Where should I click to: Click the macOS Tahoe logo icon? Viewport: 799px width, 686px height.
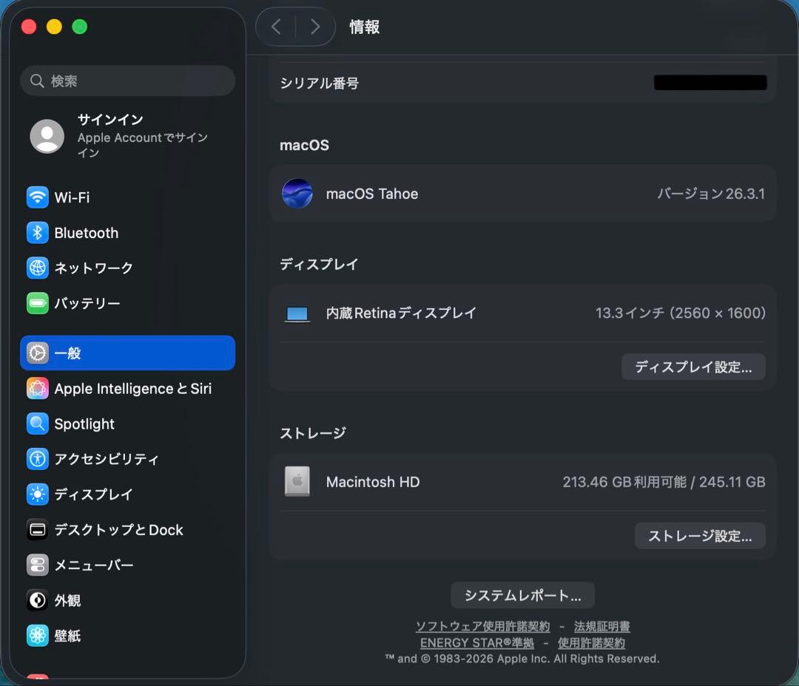[297, 194]
